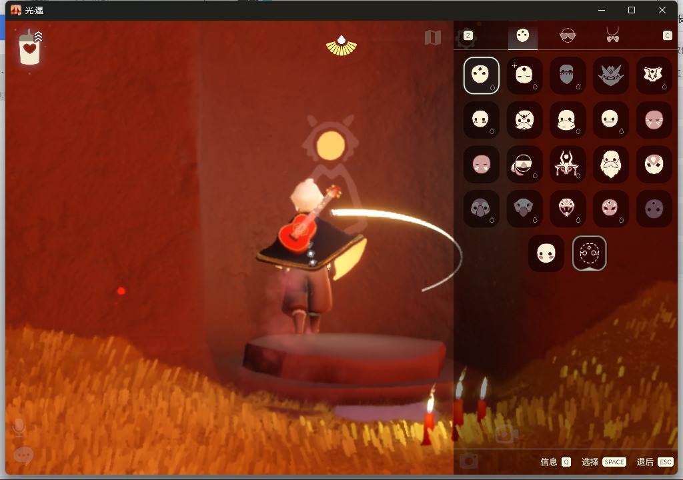Open the chat bubble icon
683x480 pixels.
coord(23,455)
